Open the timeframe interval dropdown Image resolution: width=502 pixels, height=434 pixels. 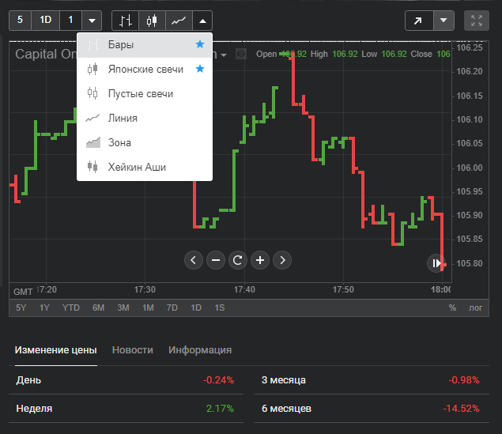coord(92,20)
